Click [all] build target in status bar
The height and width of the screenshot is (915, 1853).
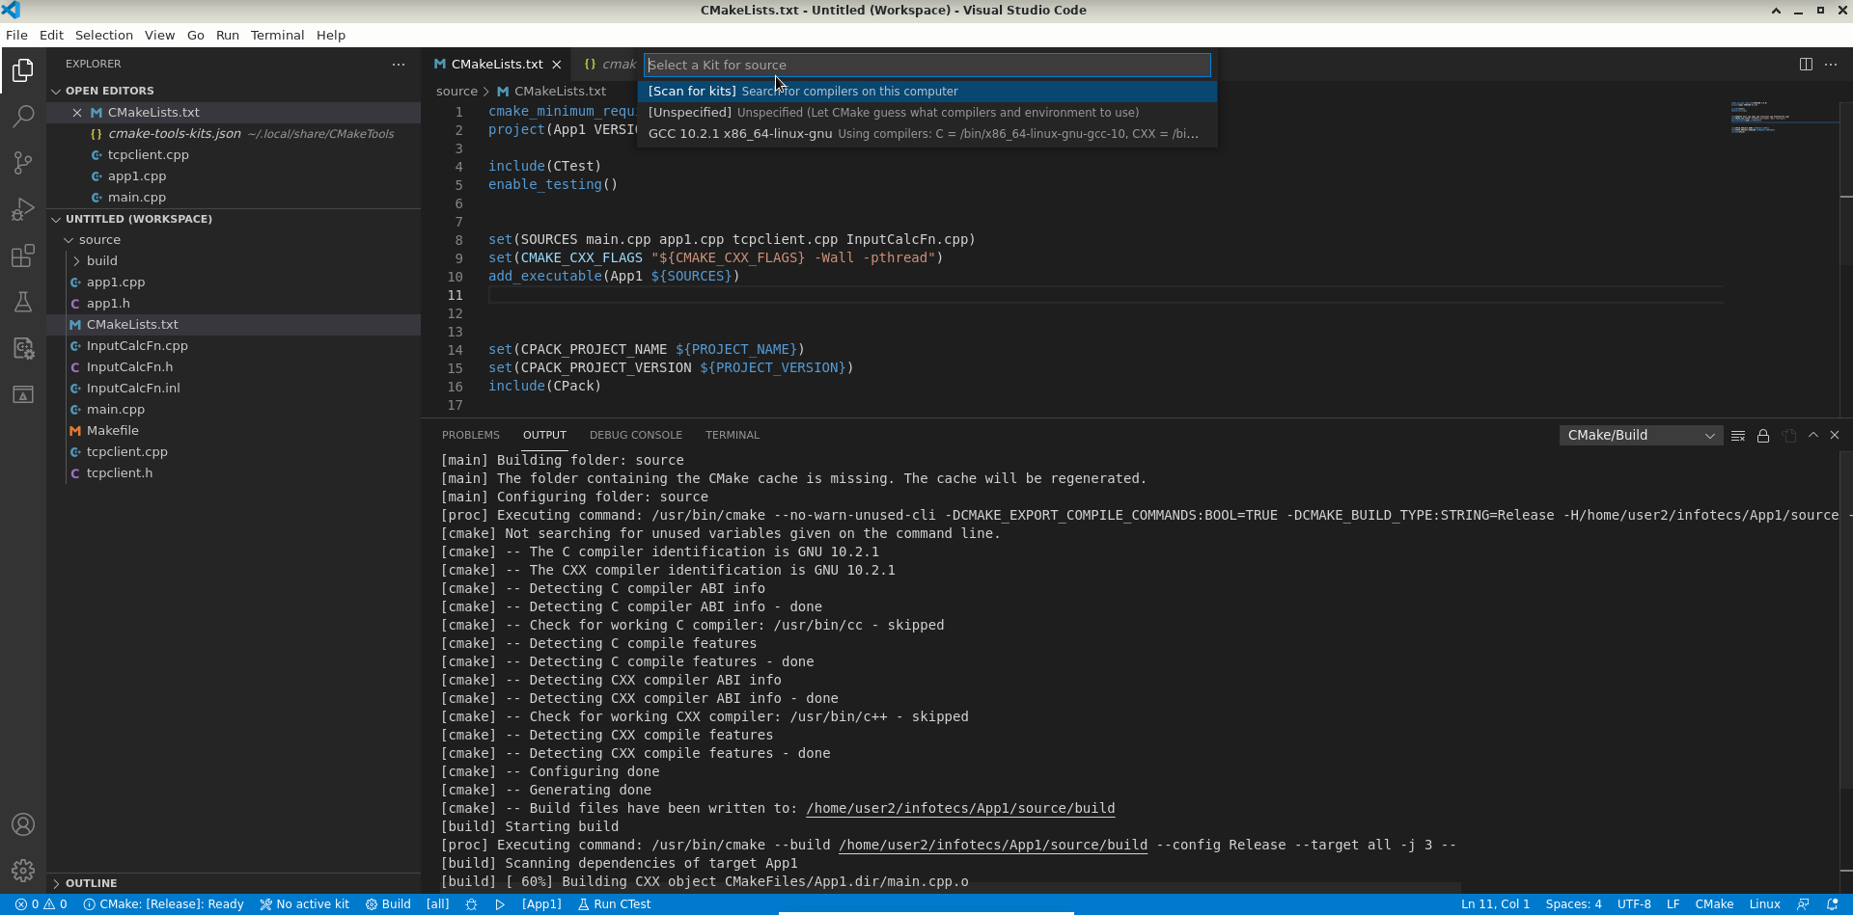click(x=438, y=904)
